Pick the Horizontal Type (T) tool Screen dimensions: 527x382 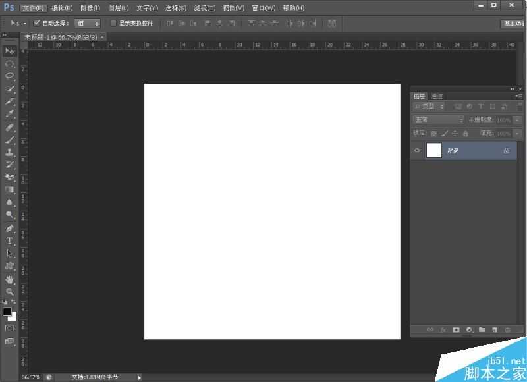pyautogui.click(x=10, y=240)
